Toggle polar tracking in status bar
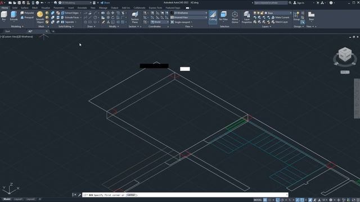360x202 pixels. pyautogui.click(x=282, y=200)
